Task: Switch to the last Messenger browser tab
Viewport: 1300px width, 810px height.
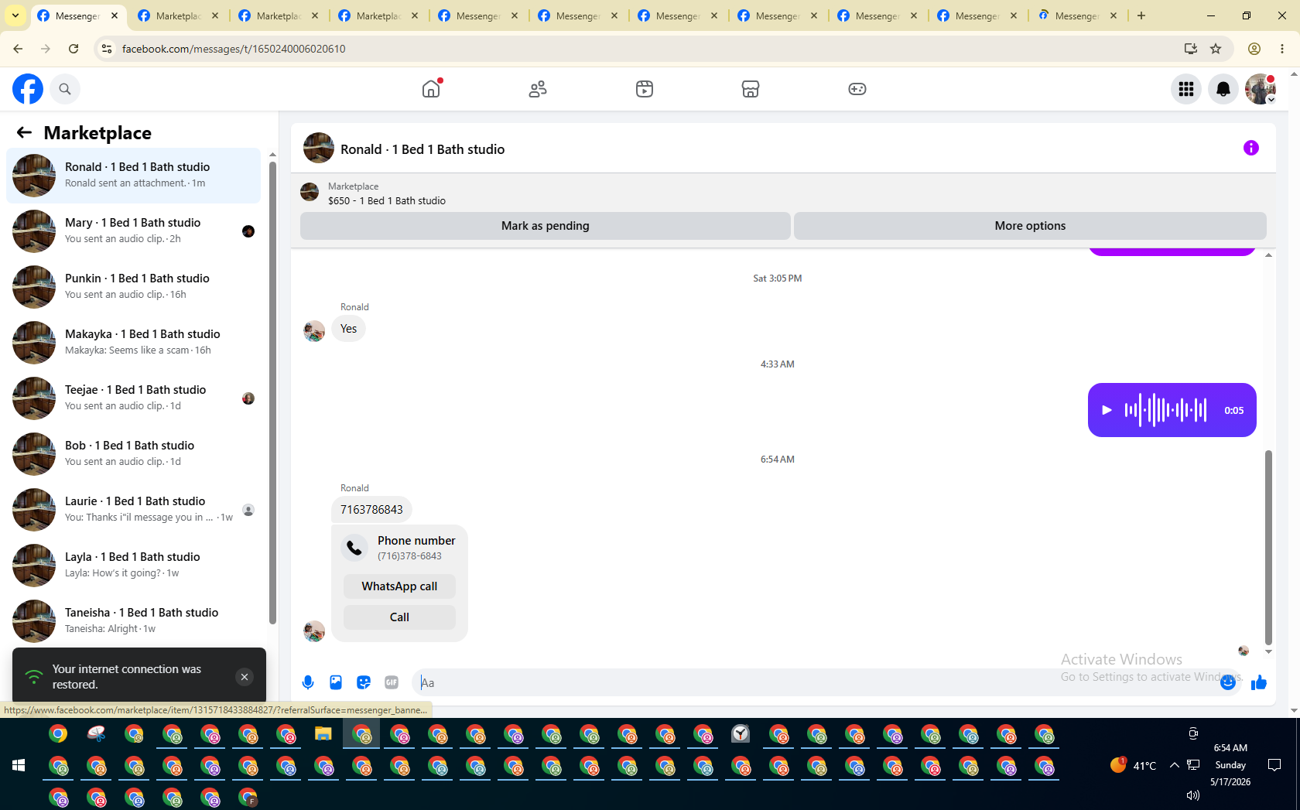Action: pos(1077,15)
